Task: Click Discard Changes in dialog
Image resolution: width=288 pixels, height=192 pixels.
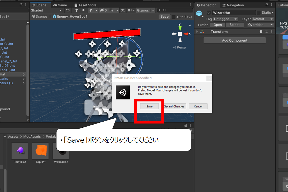Action: 174,106
